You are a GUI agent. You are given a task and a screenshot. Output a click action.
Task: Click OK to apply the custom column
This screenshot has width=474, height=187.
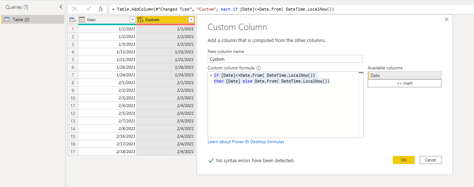point(403,160)
